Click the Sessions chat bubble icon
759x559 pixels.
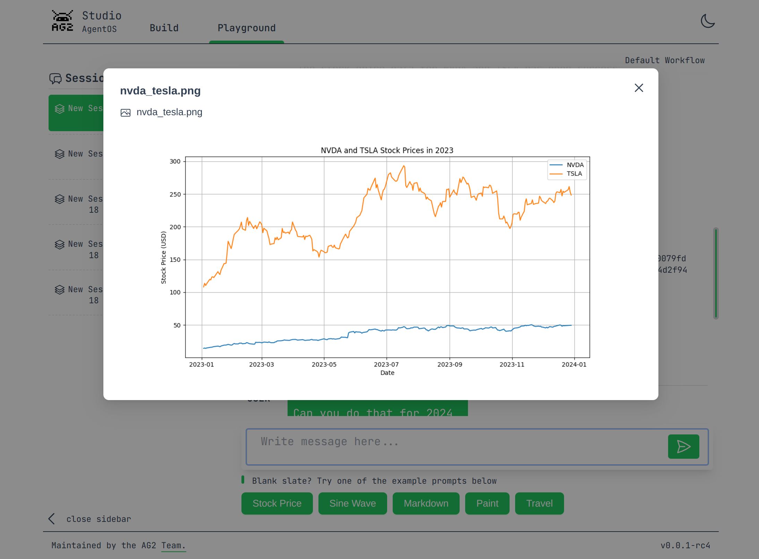click(x=56, y=78)
